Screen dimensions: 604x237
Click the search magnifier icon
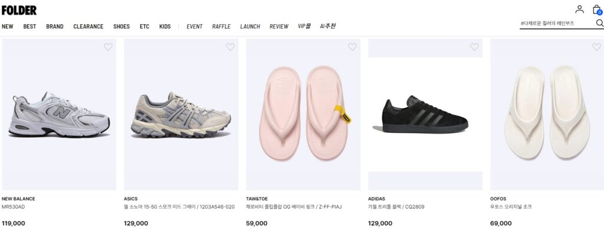(599, 24)
